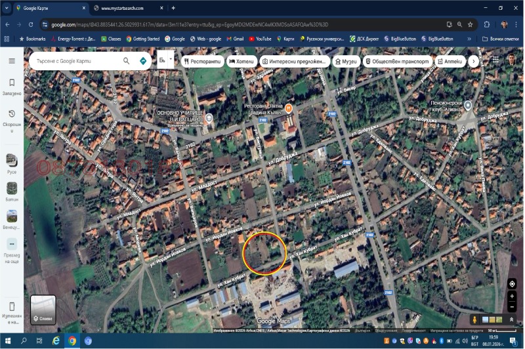525x349 pixels.
Task: Open the YouTube bookmark
Action: [x=260, y=39]
